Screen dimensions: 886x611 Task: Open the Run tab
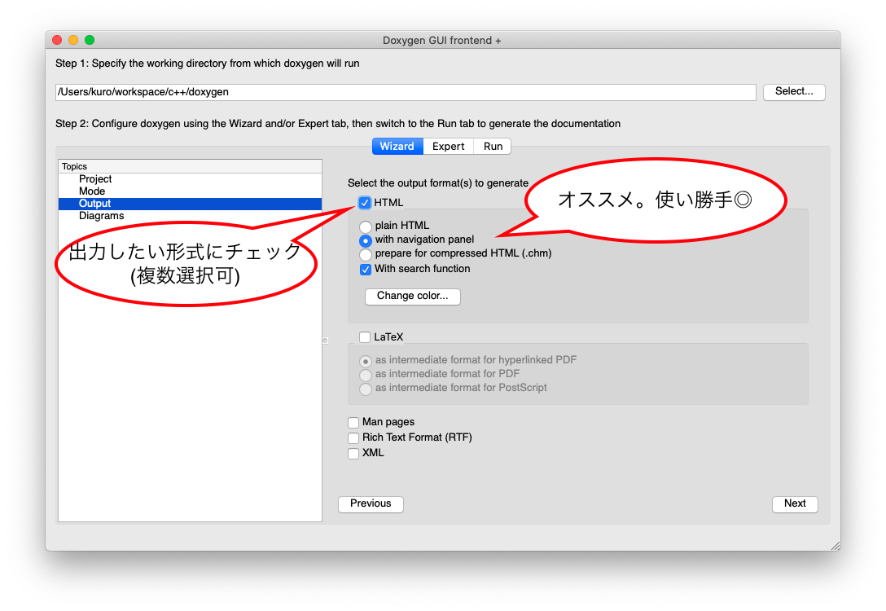(x=493, y=147)
